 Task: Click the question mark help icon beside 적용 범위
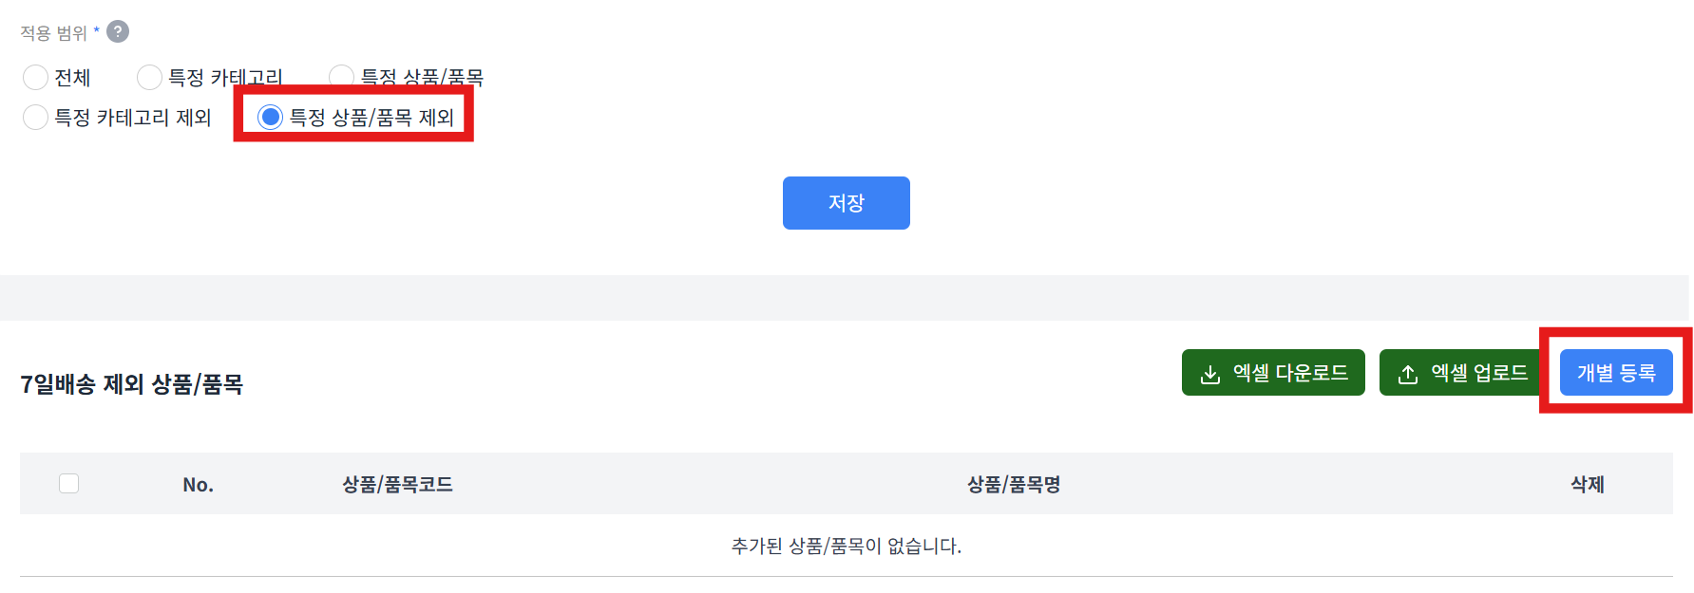(x=118, y=31)
